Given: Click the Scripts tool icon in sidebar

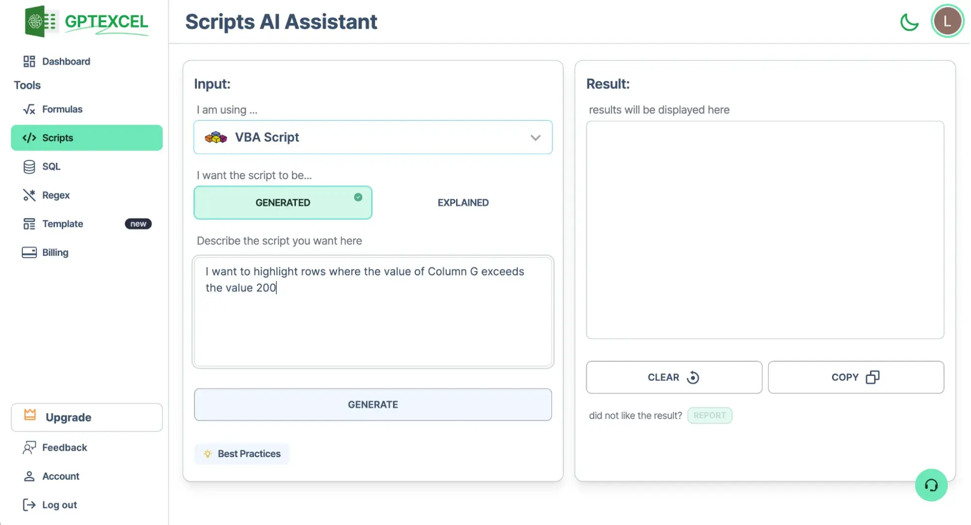Looking at the screenshot, I should 29,137.
